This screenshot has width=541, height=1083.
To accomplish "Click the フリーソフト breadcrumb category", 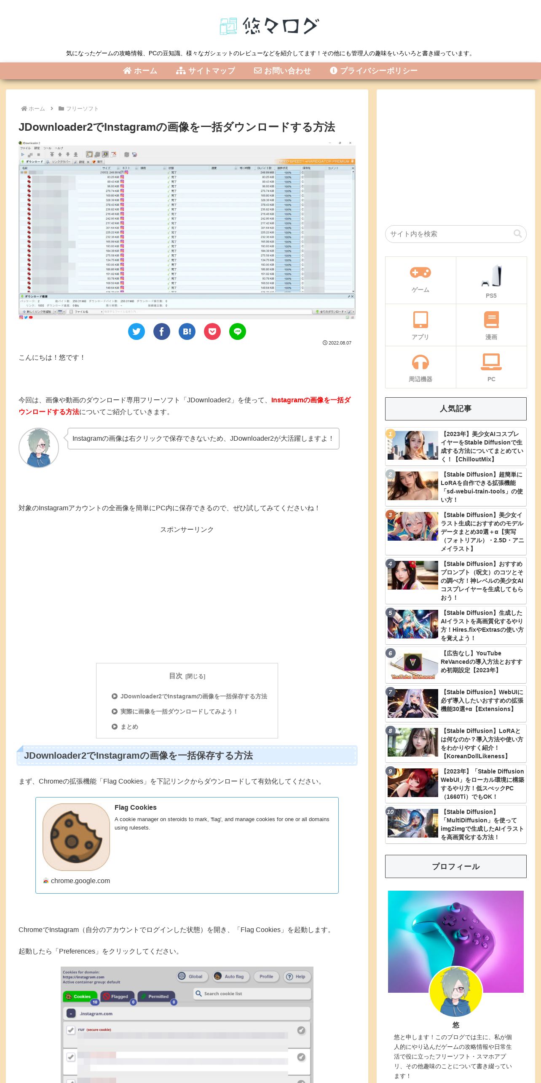I will 78,109.
